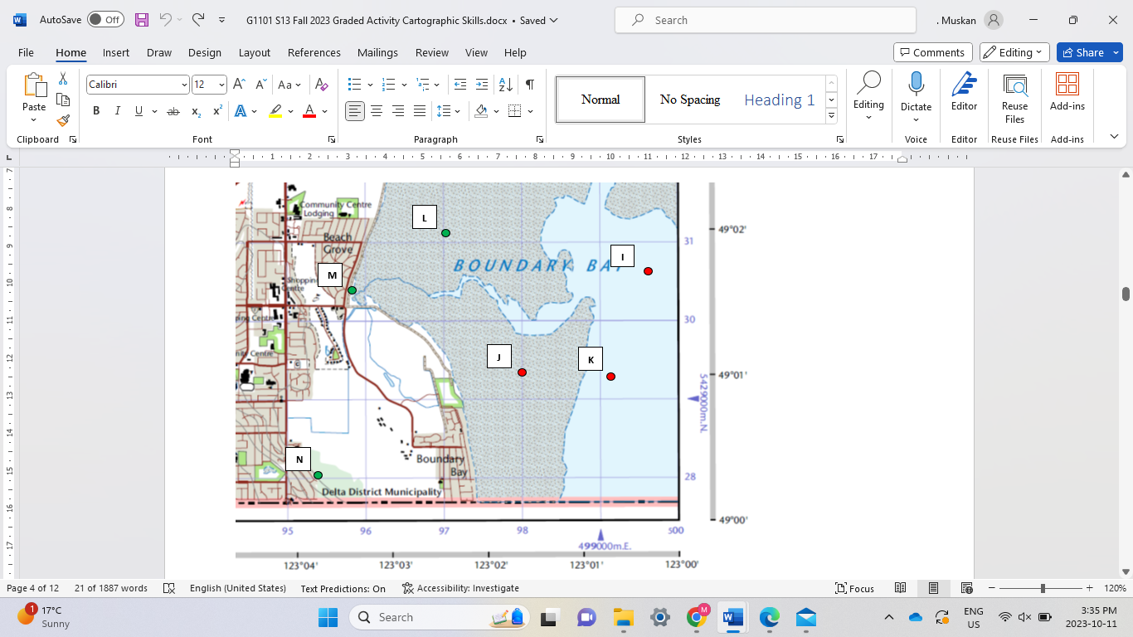
Task: Open the Review tab
Action: coord(431,52)
